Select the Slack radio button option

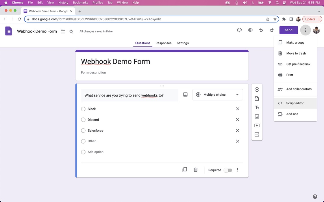tap(83, 109)
